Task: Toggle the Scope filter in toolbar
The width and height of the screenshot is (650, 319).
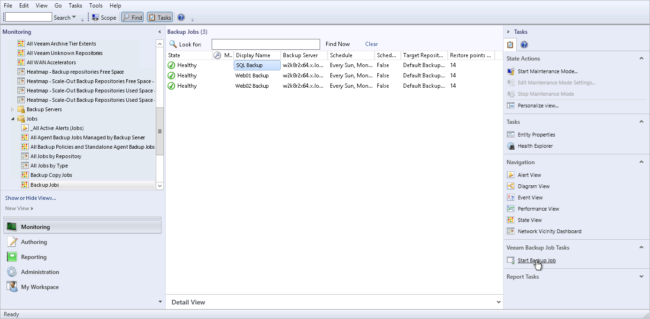Action: click(x=104, y=17)
